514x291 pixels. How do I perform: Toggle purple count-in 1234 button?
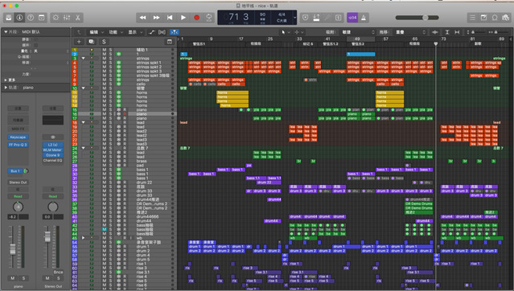point(352,18)
